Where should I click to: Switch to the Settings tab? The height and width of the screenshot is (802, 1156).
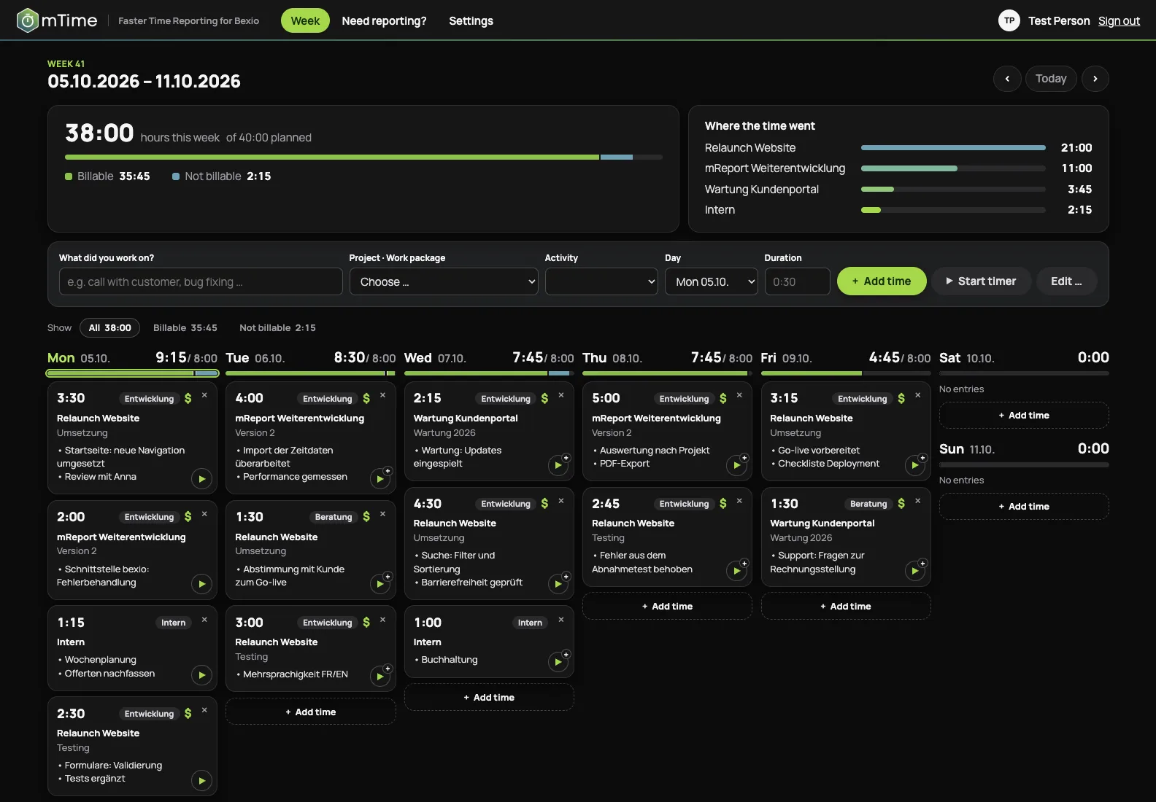tap(471, 21)
